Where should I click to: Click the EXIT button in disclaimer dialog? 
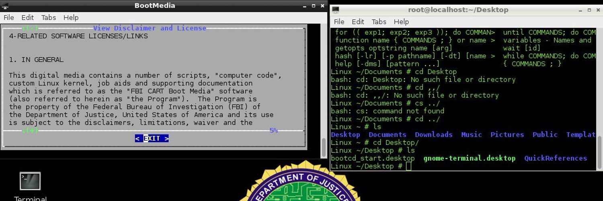click(152, 138)
